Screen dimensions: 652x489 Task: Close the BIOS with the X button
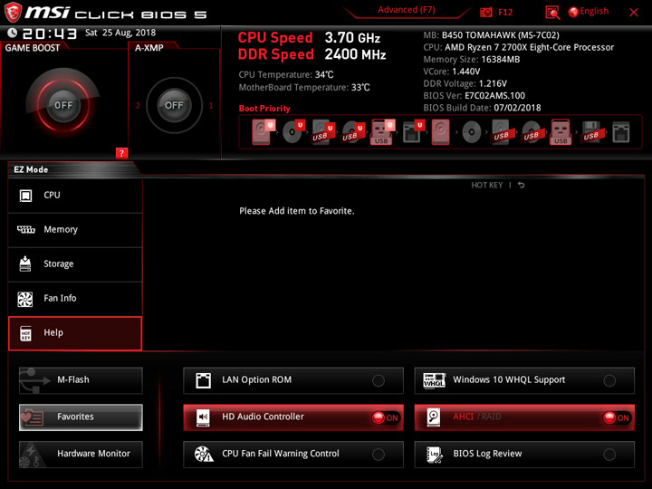coord(634,13)
